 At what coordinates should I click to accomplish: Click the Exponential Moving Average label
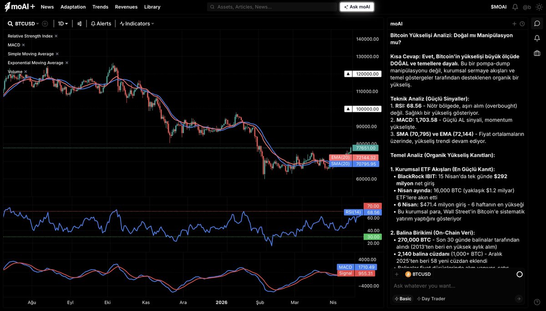35,63
